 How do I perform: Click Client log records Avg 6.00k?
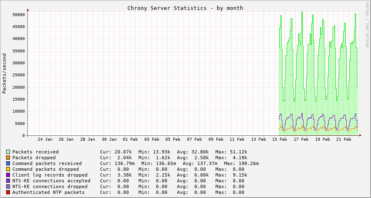click(201, 175)
